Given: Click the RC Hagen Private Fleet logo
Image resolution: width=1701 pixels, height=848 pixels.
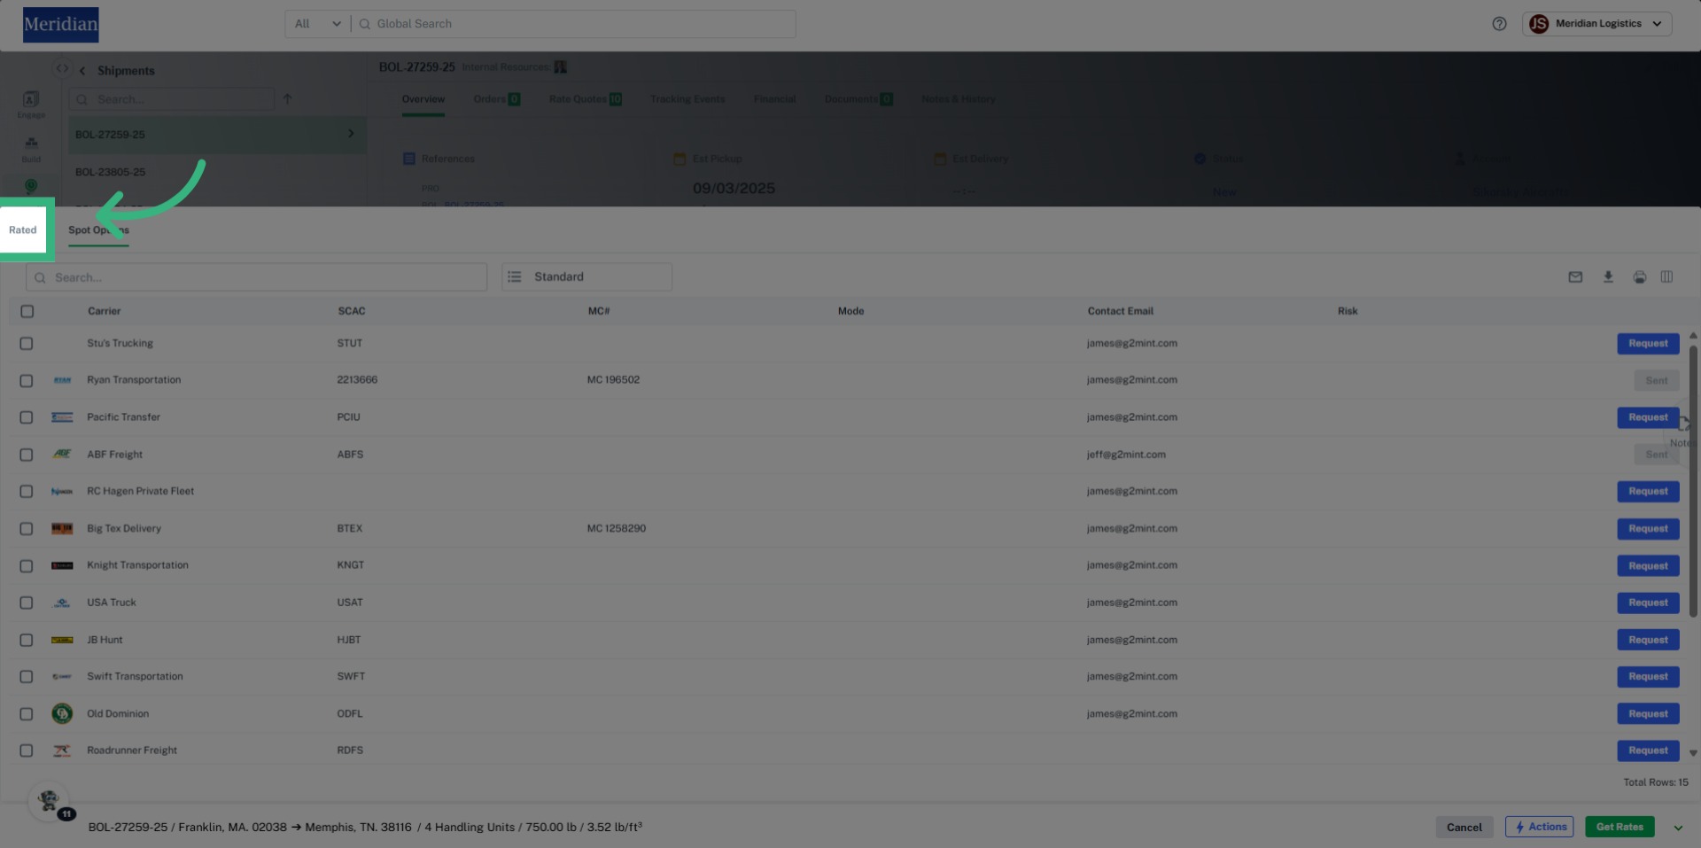Looking at the screenshot, I should pyautogui.click(x=62, y=492).
